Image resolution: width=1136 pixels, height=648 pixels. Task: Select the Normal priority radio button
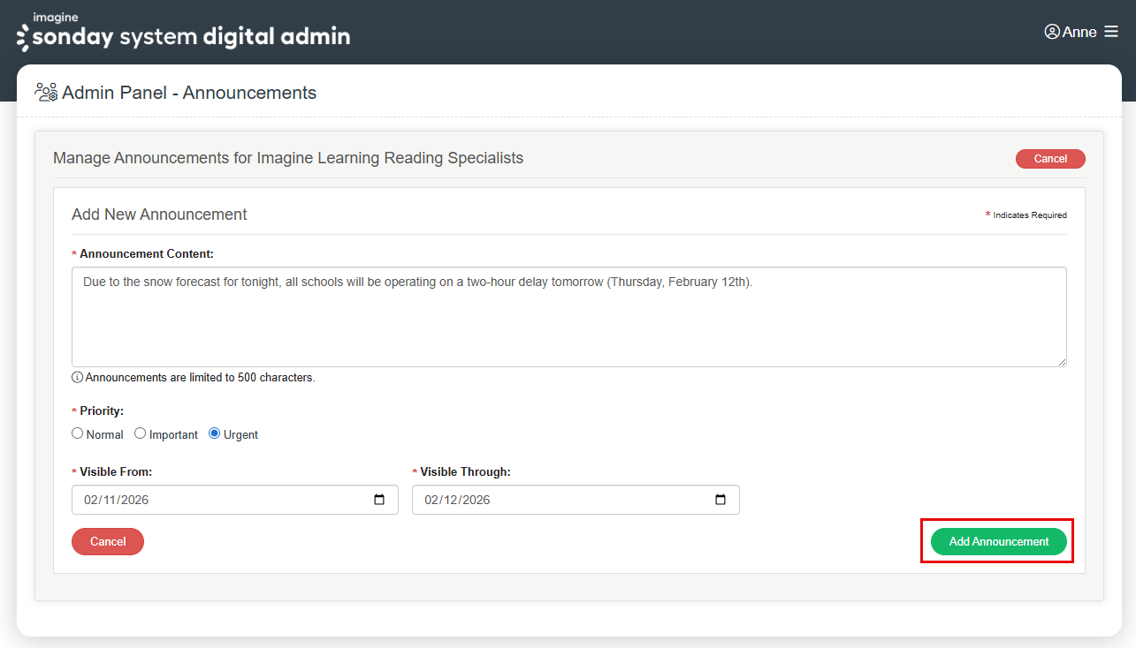tap(78, 433)
